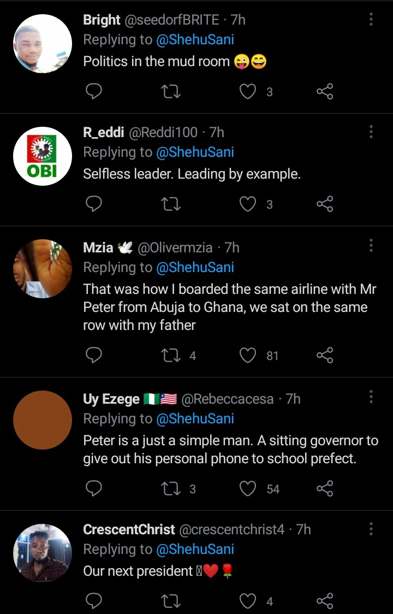Screen dimensions: 393x614
Task: Retweet Uy Ezege's school prefect tweet
Action: point(171,488)
